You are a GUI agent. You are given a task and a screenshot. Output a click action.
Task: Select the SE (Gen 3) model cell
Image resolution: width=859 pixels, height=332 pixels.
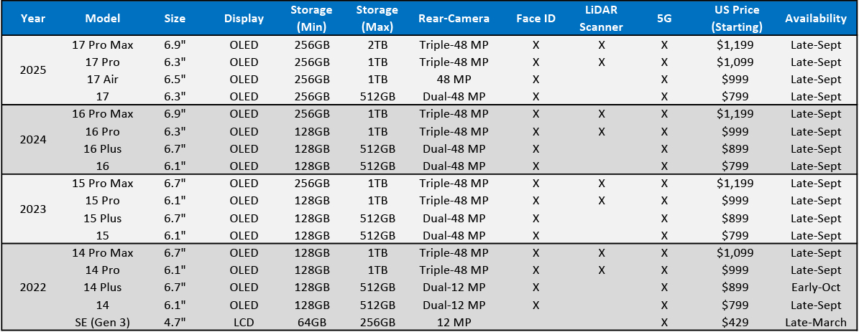click(x=102, y=323)
